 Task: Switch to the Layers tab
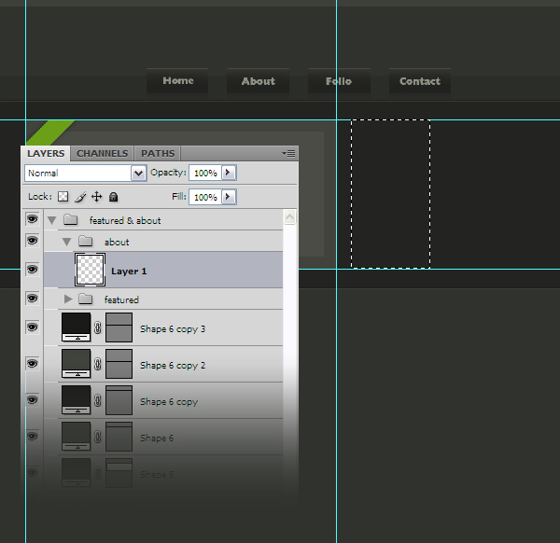pyautogui.click(x=46, y=154)
